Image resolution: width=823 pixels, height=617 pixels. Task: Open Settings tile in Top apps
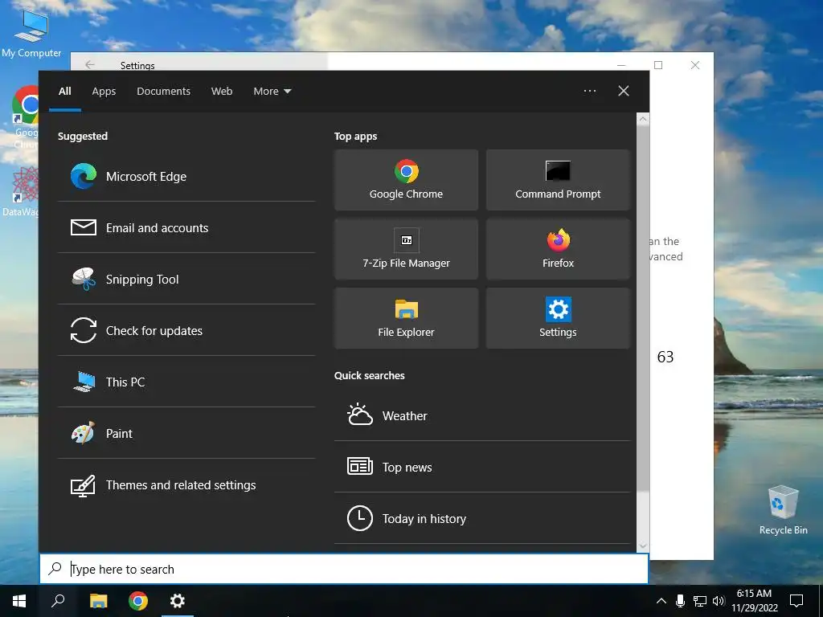pos(558,318)
